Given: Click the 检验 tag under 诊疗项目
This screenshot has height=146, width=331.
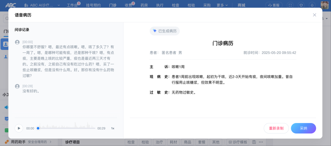Looking at the screenshot, I should pyautogui.click(x=145, y=142).
